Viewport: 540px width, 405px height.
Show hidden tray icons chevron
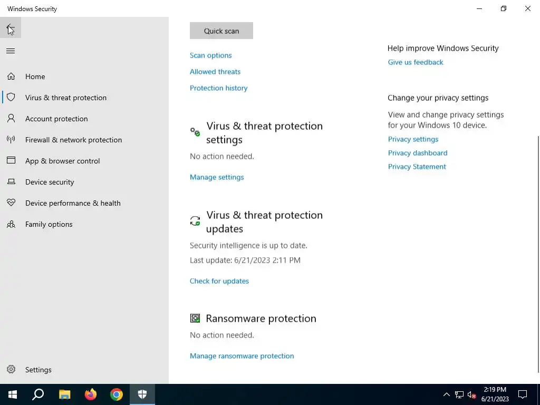[446, 394]
